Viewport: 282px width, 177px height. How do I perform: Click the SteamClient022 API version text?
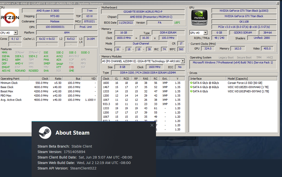click(x=83, y=168)
